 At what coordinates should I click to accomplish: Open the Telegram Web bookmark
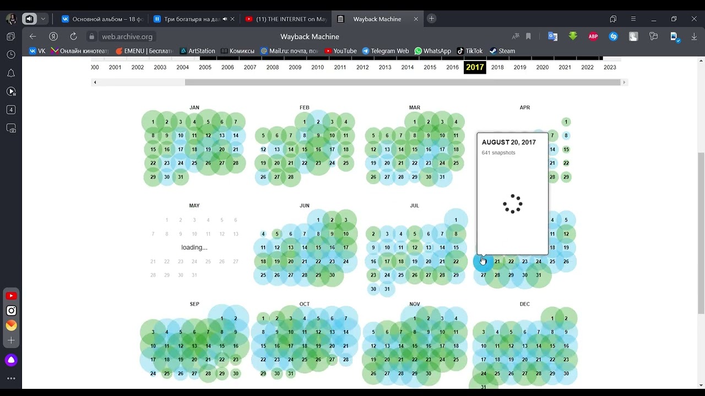coord(386,51)
